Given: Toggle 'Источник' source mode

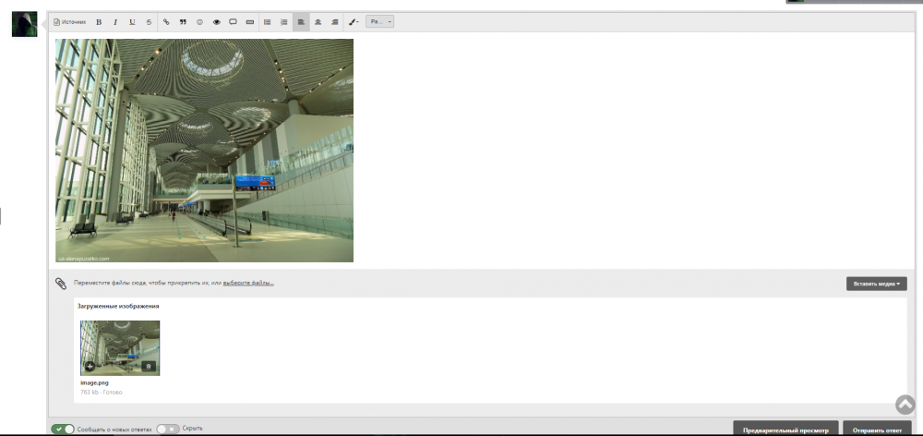Looking at the screenshot, I should coord(69,21).
